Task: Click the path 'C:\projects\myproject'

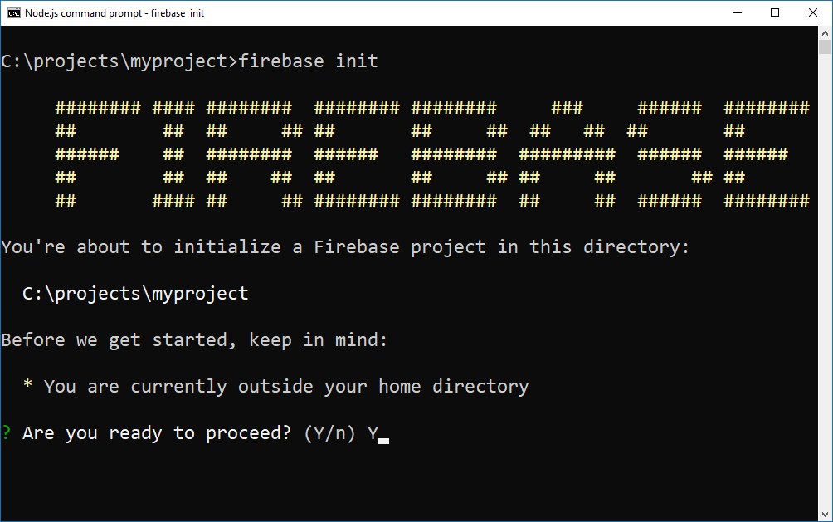Action: coord(133,292)
